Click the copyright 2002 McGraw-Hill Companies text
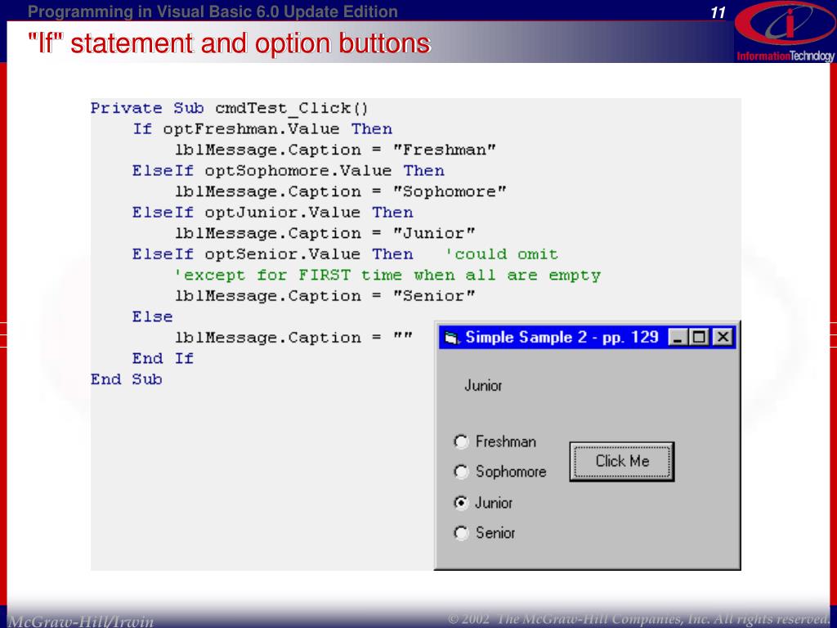Screen dimensions: 837x628 click(638, 619)
